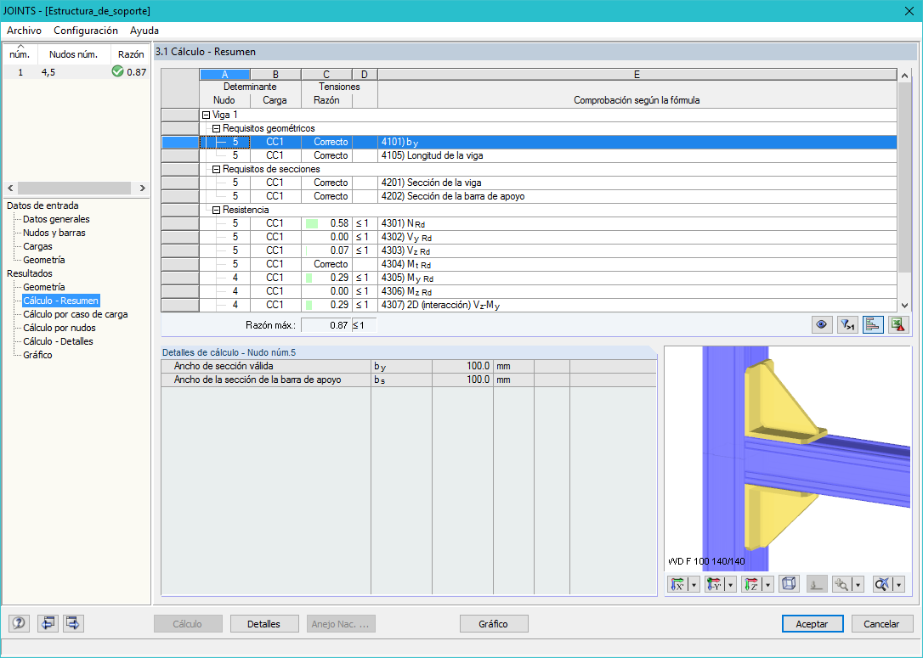Click the filter ratios greater than 1 icon
Viewport: 923px width, 658px height.
click(847, 324)
